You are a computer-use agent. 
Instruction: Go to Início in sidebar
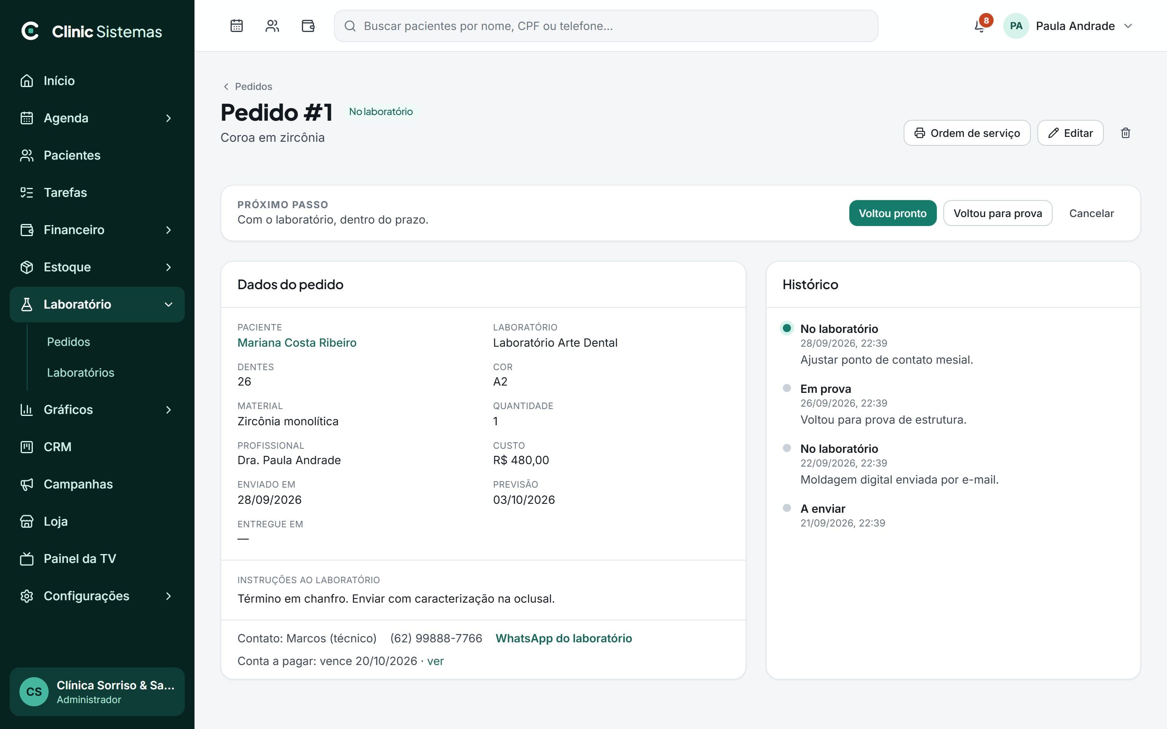coord(97,81)
